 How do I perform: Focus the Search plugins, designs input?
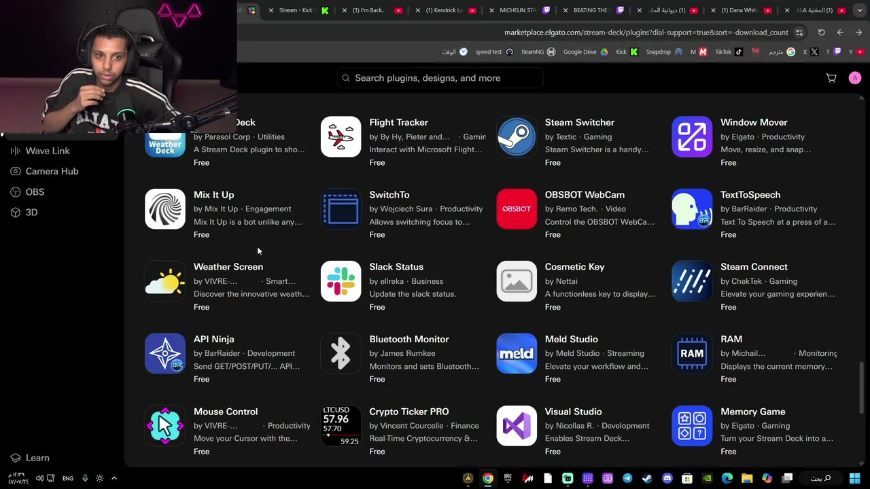point(440,78)
